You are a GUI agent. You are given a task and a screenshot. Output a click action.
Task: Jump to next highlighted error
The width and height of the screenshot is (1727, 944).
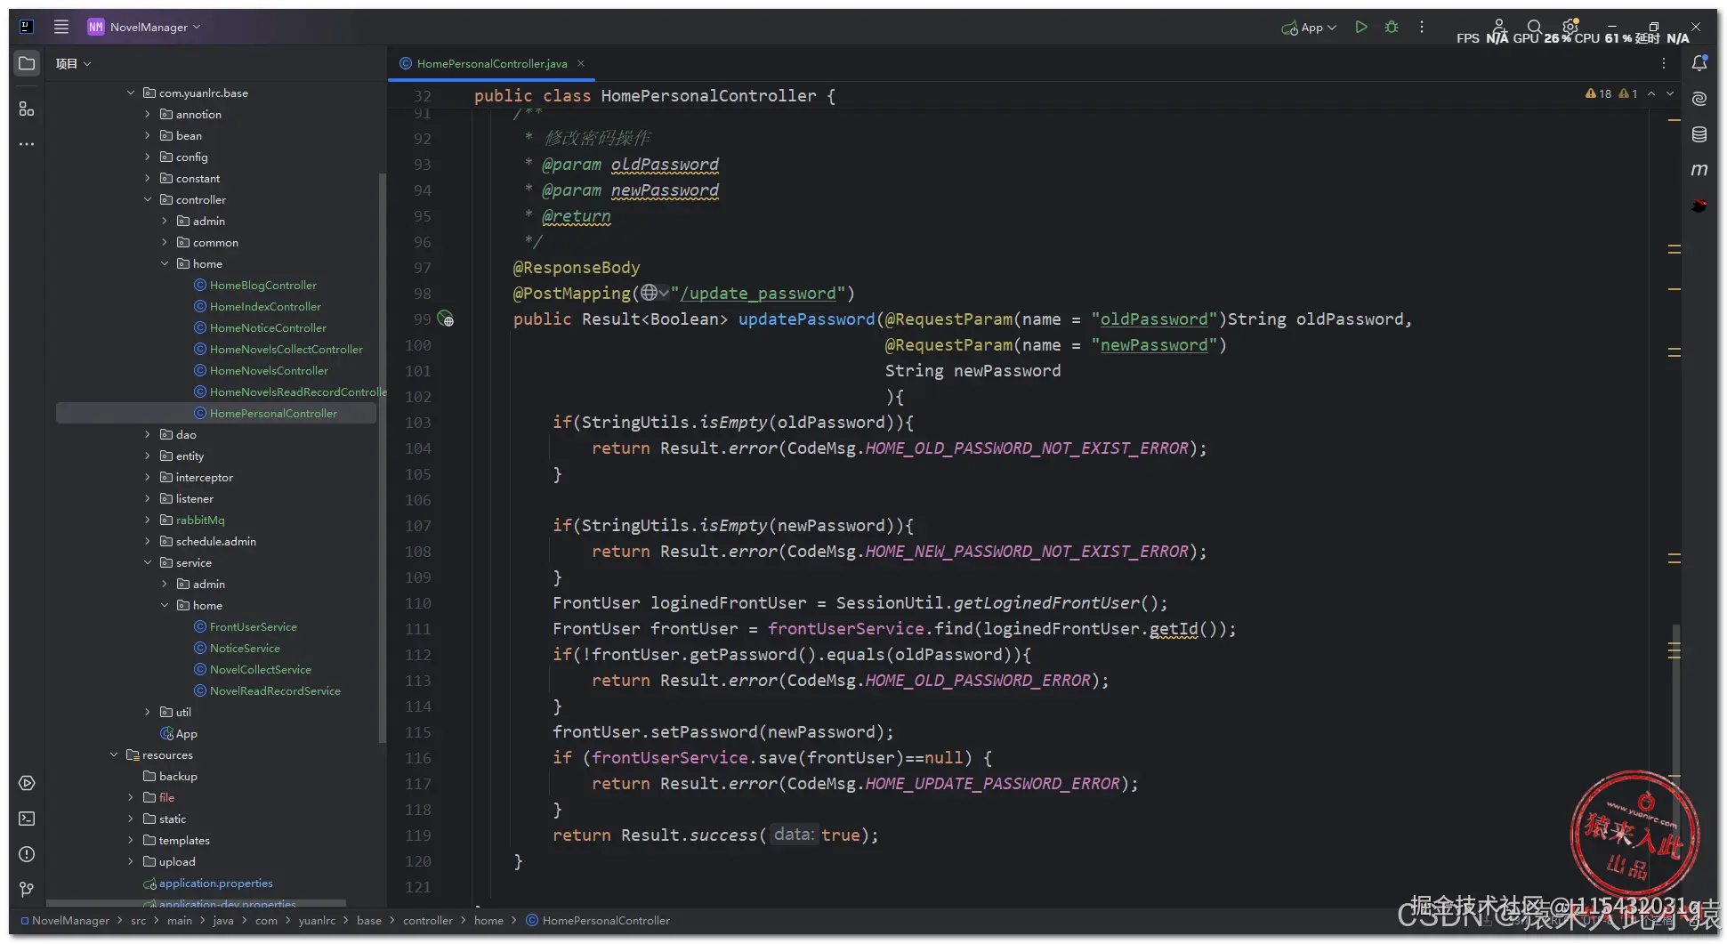1670,93
